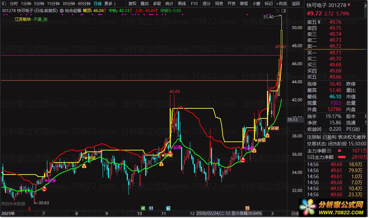Click the teal 解 event marker

click(168, 208)
